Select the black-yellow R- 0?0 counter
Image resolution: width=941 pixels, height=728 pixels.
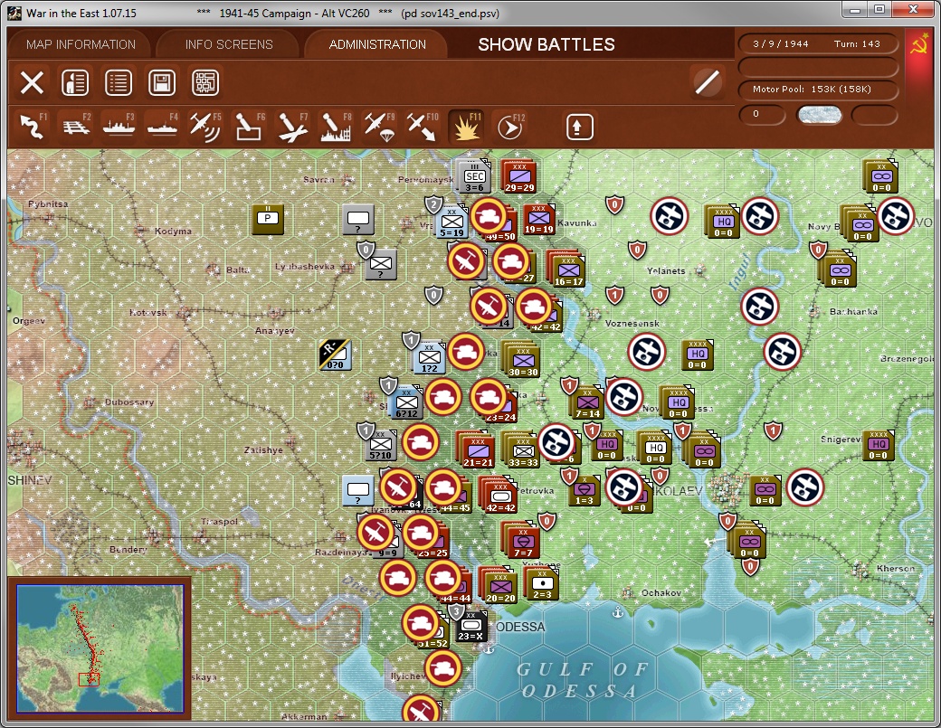(x=334, y=354)
